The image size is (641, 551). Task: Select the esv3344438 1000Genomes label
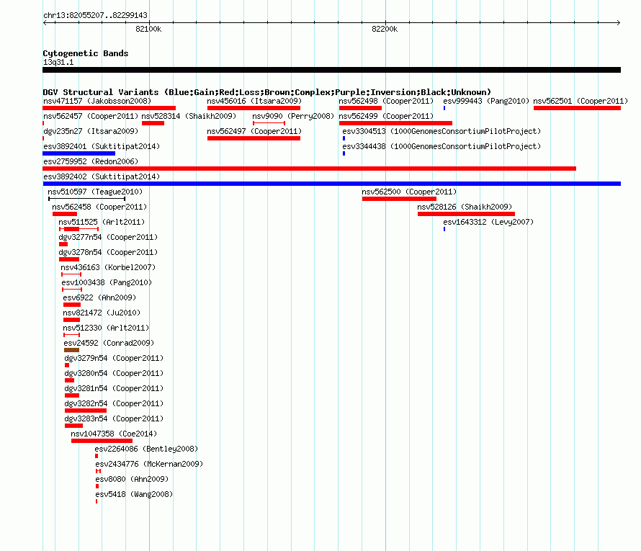pos(441,146)
